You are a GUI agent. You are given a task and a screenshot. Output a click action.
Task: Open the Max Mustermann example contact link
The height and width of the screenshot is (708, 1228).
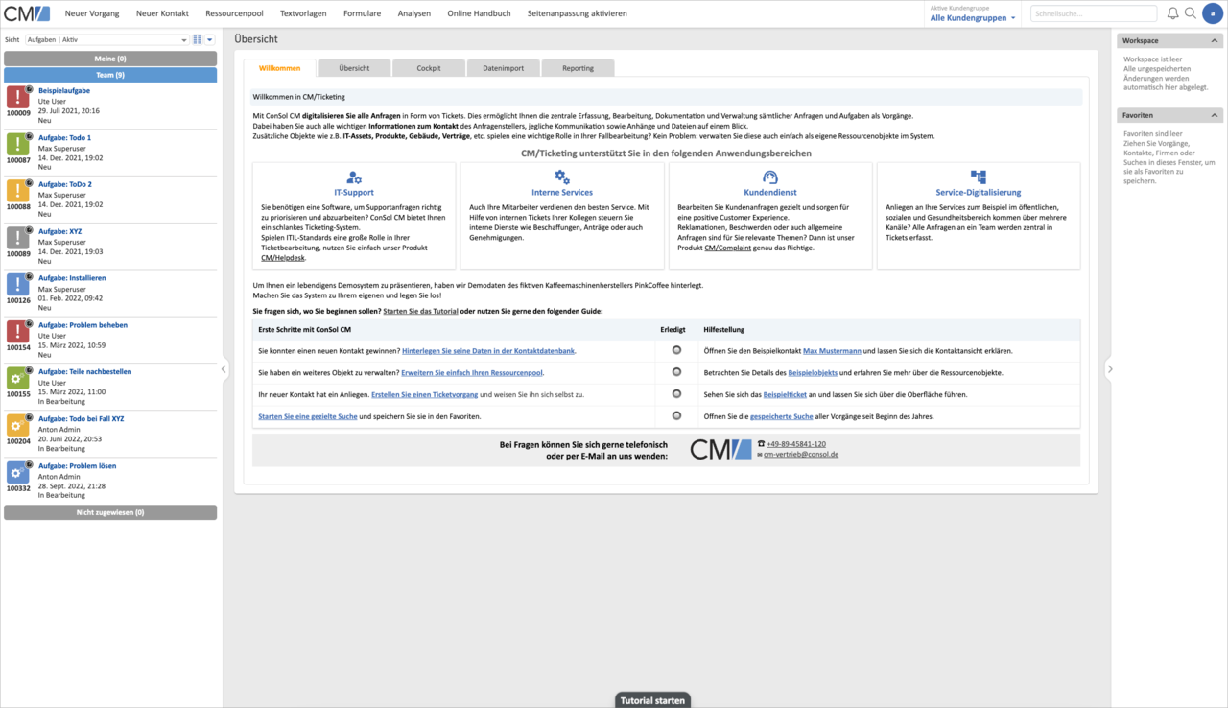pyautogui.click(x=832, y=351)
